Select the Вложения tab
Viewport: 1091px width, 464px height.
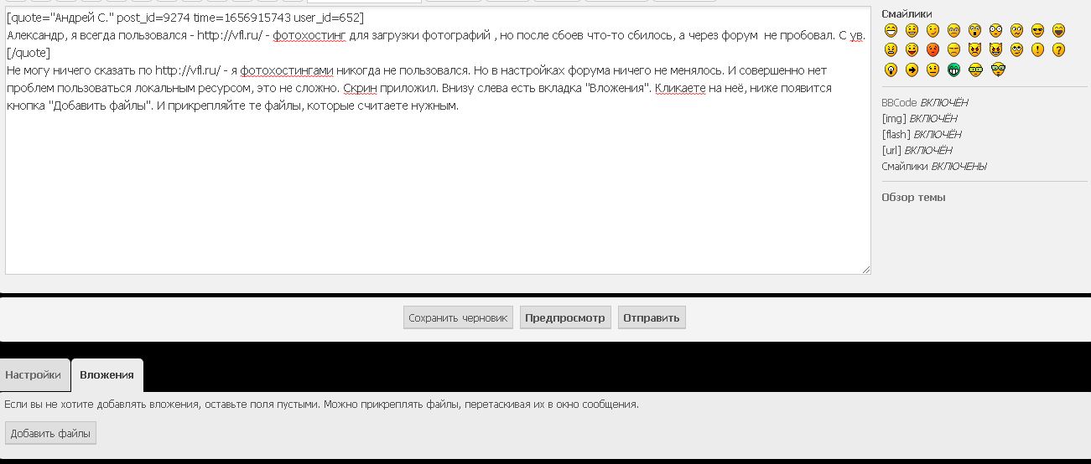point(107,375)
